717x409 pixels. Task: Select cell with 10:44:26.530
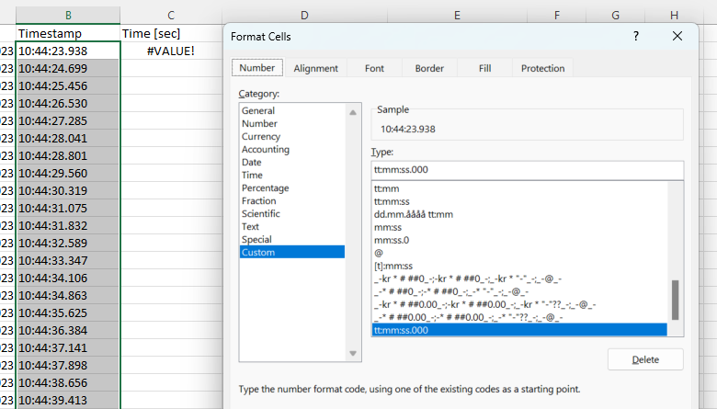coord(68,103)
